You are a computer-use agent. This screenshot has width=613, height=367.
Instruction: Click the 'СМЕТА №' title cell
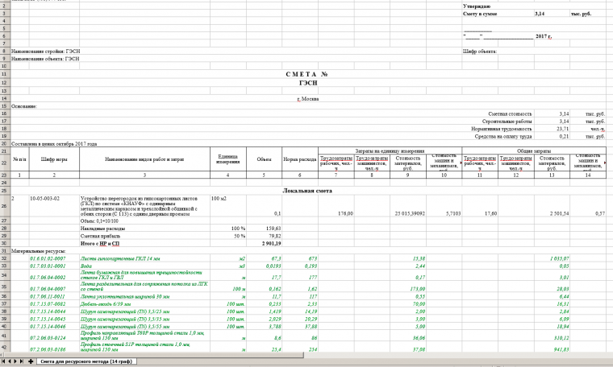297,75
